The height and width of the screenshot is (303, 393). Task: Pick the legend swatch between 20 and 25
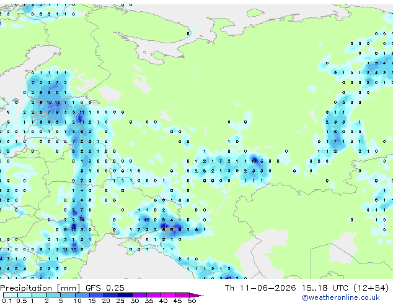[110, 295]
